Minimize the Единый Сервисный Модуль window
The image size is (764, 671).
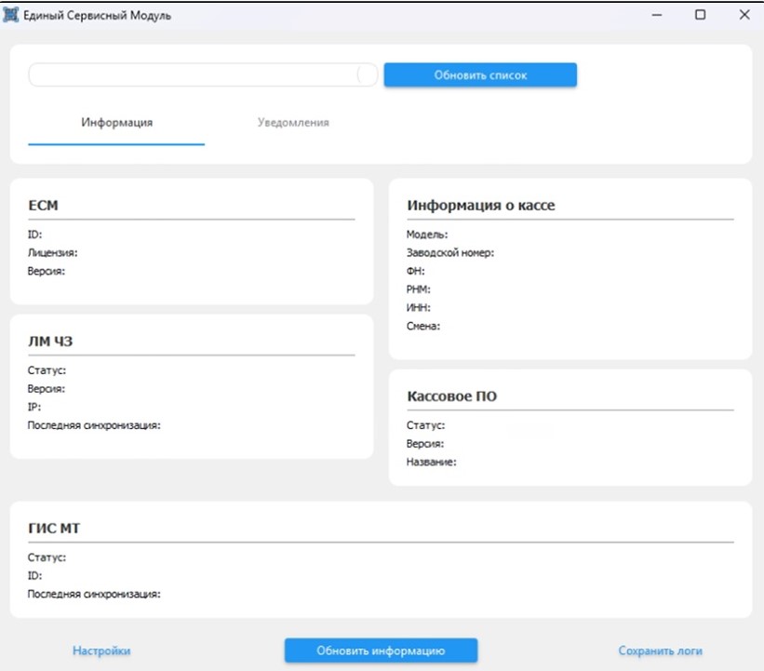click(657, 15)
